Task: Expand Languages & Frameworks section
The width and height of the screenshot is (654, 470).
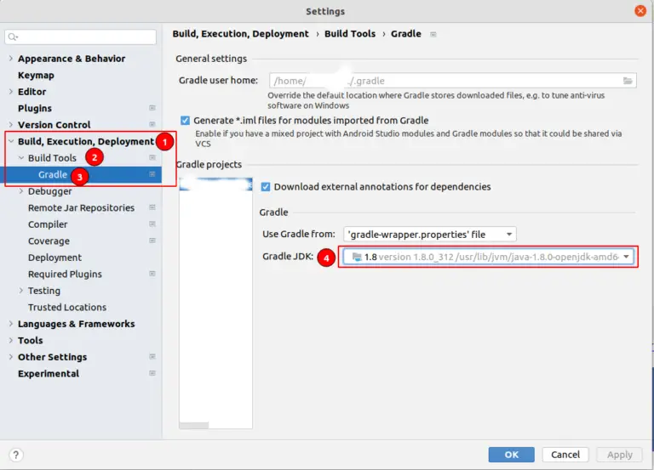Action: [x=11, y=324]
